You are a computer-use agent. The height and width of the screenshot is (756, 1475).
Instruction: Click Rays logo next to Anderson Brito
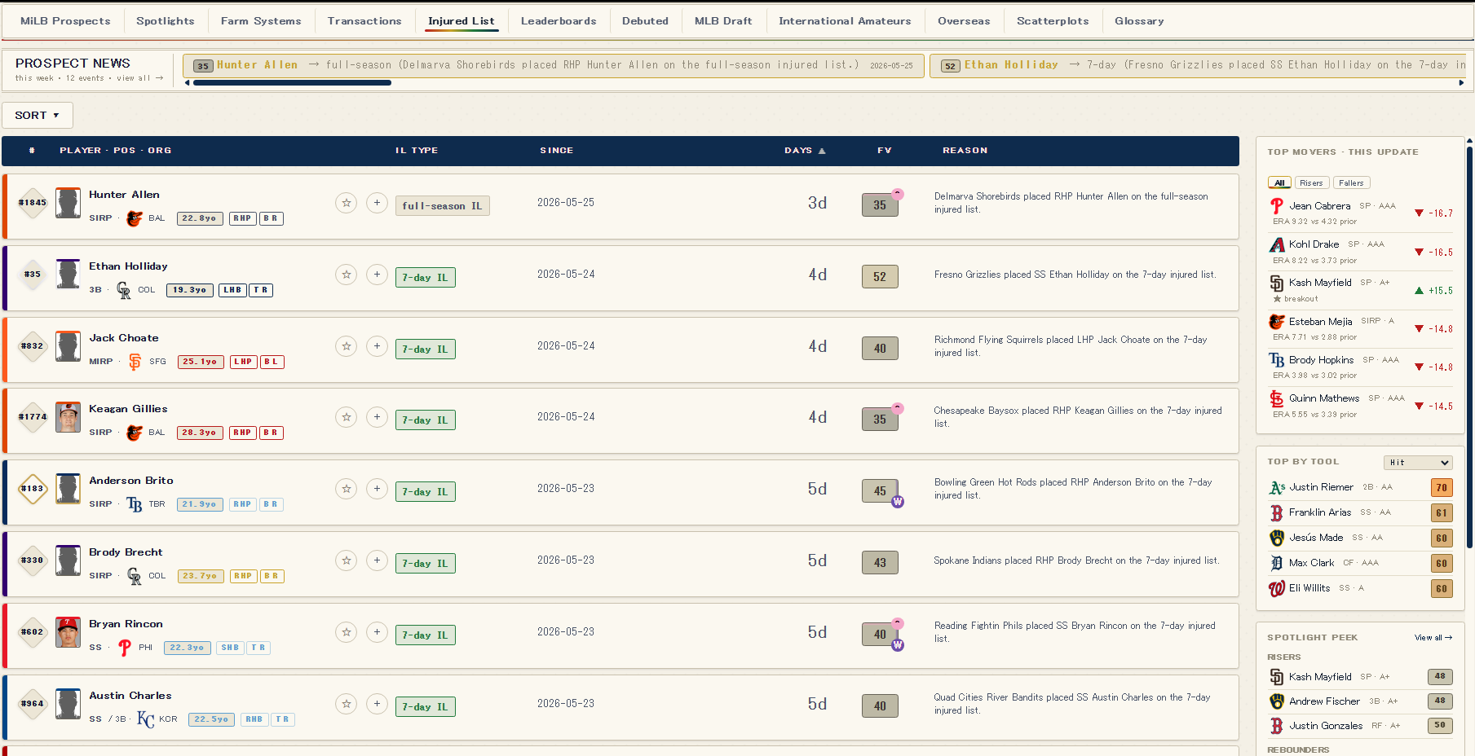(135, 504)
